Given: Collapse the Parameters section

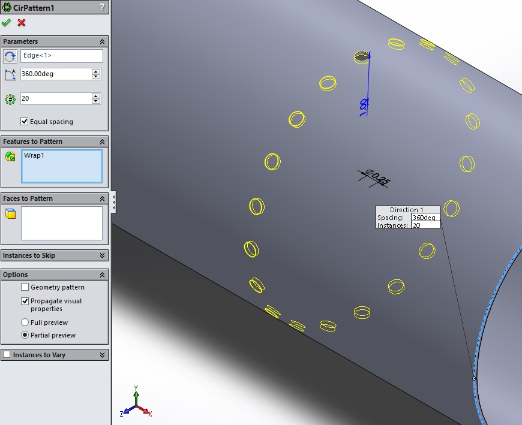Looking at the screenshot, I should click(x=102, y=41).
